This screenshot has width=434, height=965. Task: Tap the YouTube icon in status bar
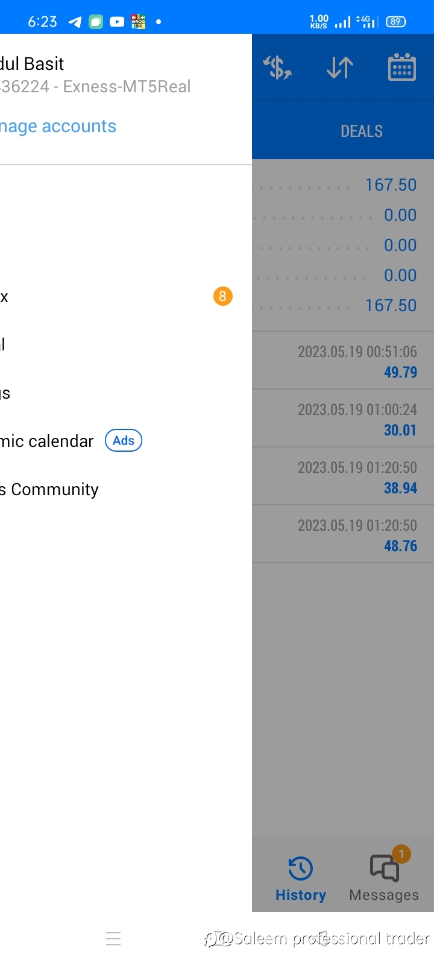coord(117,22)
